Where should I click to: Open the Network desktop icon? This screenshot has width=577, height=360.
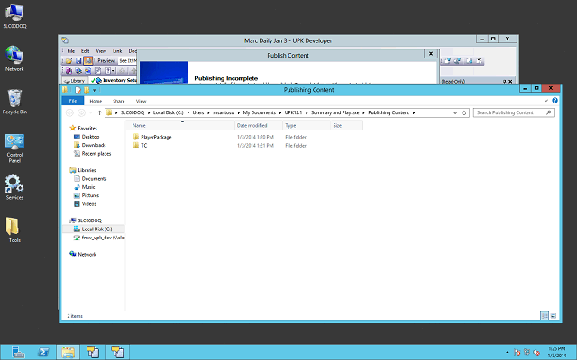[x=14, y=58]
